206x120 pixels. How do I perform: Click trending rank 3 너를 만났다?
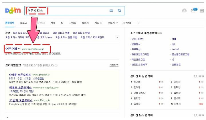(x=140, y=93)
